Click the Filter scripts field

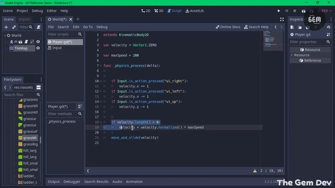pos(65,34)
